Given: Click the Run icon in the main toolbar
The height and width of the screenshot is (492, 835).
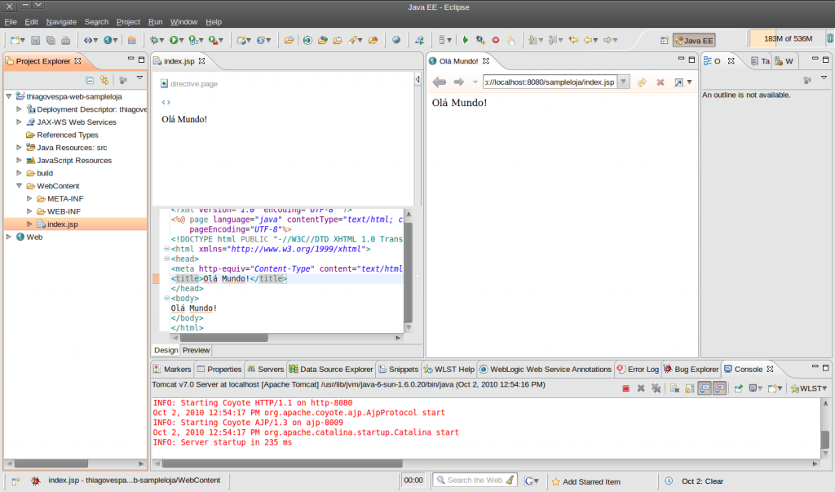Looking at the screenshot, I should [174, 39].
